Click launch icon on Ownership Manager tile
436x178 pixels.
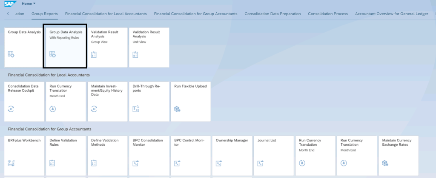click(219, 163)
